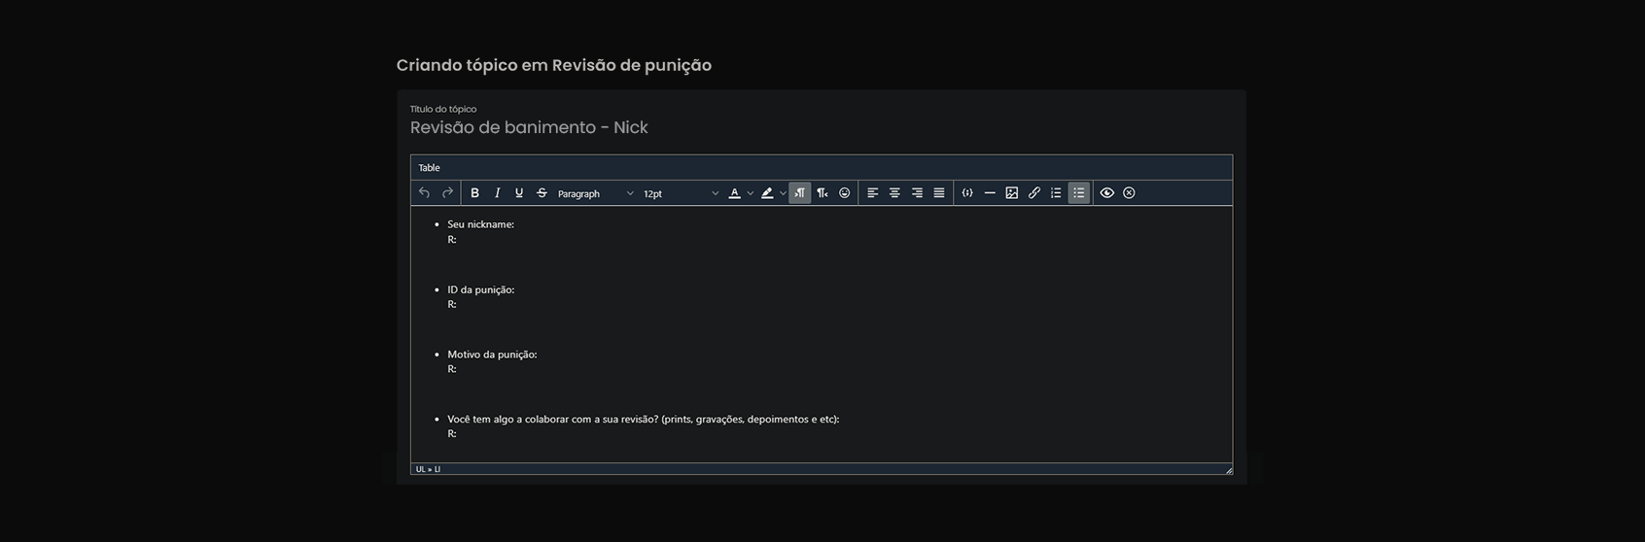This screenshot has height=542, width=1645.
Task: Apply the highlight background color
Action: [x=767, y=193]
